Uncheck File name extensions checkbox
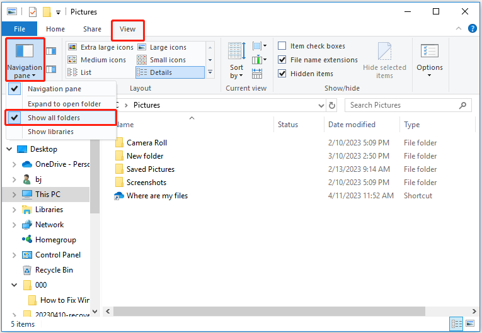Screen dimensions: 482x333 (282, 60)
